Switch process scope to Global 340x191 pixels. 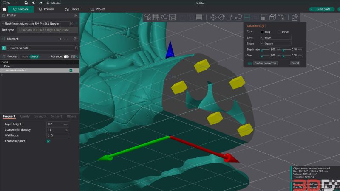click(25, 56)
